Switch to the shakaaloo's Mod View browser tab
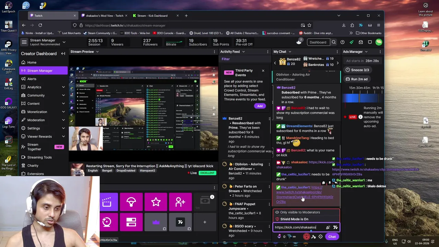The image size is (439, 247). [x=104, y=15]
